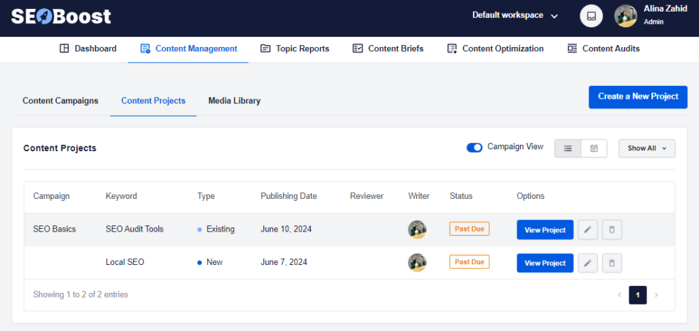This screenshot has width=699, height=331.
Task: Click the Content Projects panel heading
Action: coord(60,148)
